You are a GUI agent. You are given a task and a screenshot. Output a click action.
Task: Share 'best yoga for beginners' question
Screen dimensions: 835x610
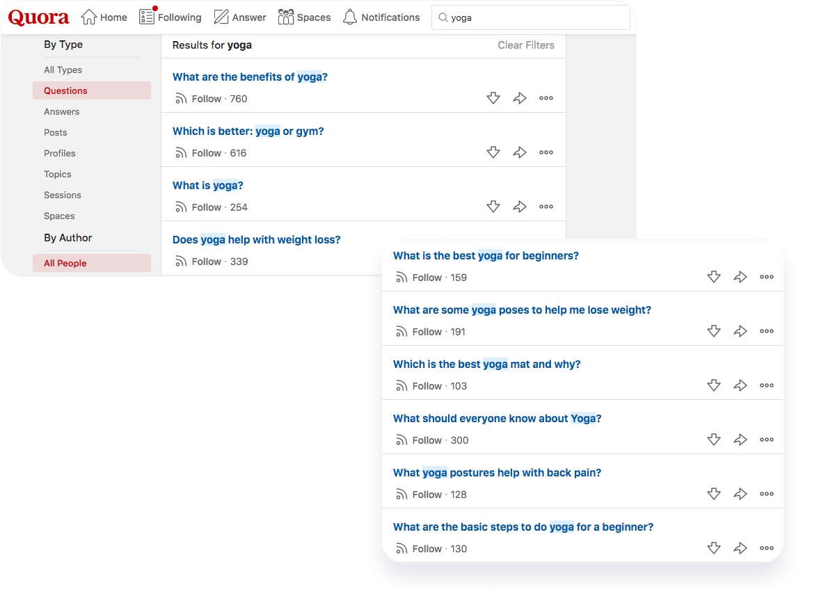(x=740, y=277)
